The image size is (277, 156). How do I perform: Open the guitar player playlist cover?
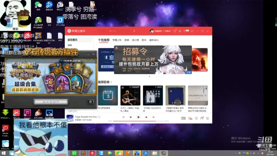(x=131, y=96)
